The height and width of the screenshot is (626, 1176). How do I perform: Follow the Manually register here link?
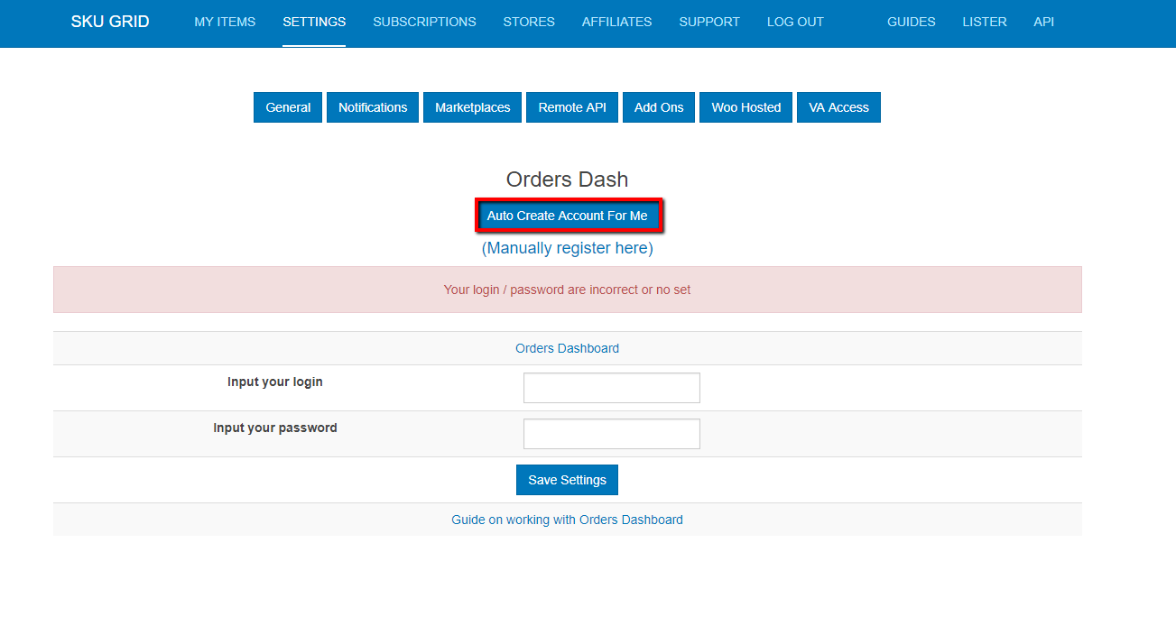point(567,248)
